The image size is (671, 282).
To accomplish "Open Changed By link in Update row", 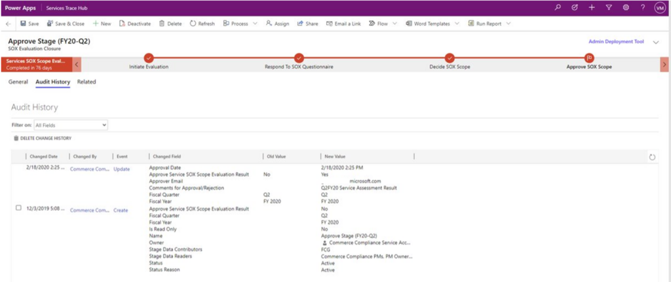I will click(90, 169).
